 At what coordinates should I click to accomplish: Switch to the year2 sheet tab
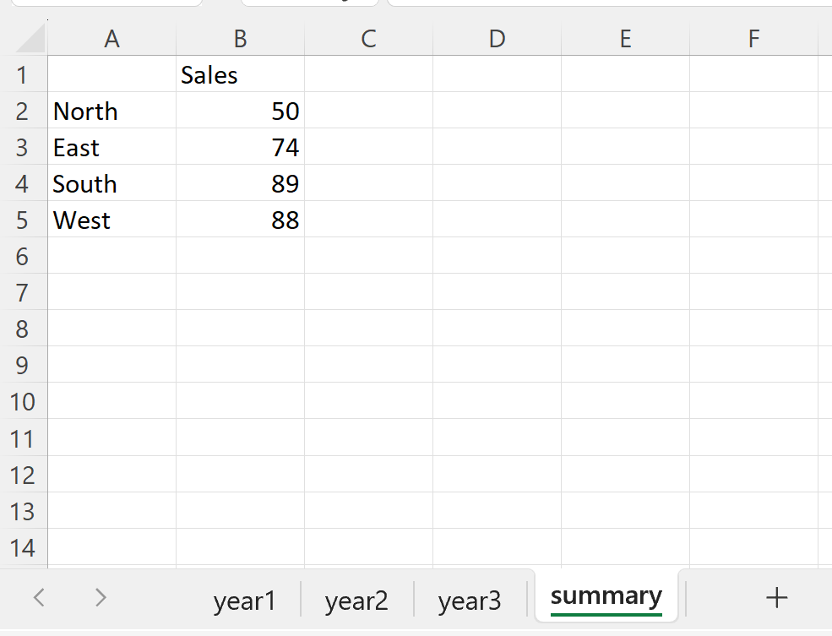[x=356, y=600]
